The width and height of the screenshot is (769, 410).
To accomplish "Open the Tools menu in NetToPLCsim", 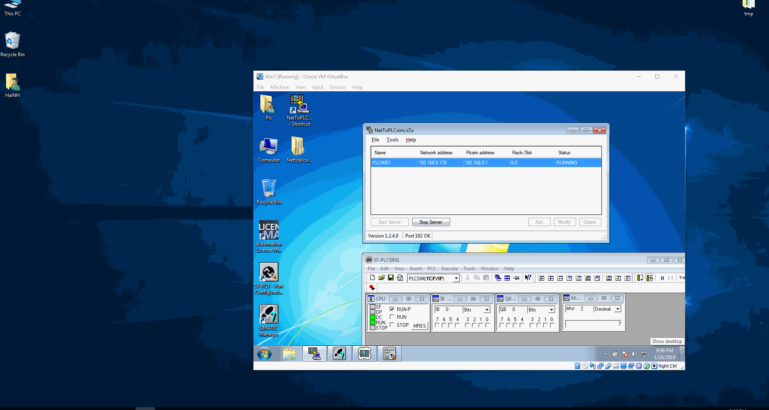I will coord(392,140).
